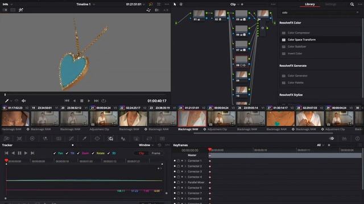
Task: Expand the Corrector 2 keyframe row
Action: point(185,166)
